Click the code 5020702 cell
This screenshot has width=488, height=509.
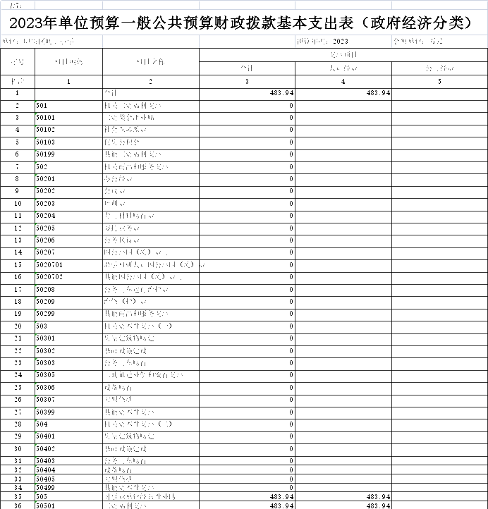click(68, 277)
